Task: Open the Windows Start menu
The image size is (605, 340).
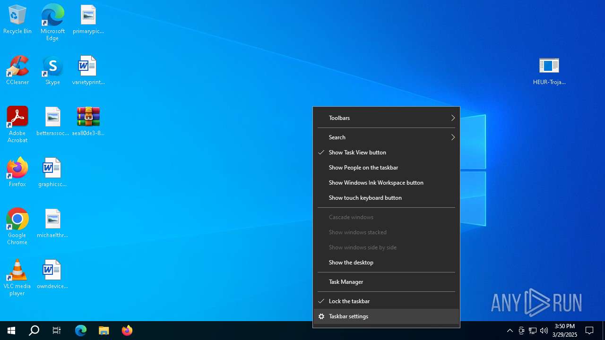Action: coord(11,331)
